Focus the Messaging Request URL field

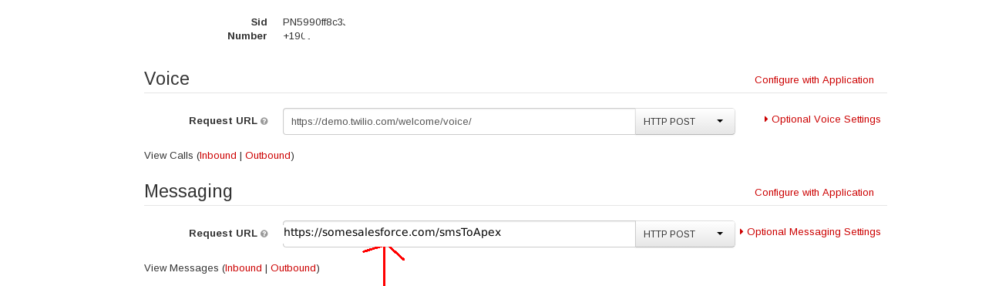click(459, 234)
